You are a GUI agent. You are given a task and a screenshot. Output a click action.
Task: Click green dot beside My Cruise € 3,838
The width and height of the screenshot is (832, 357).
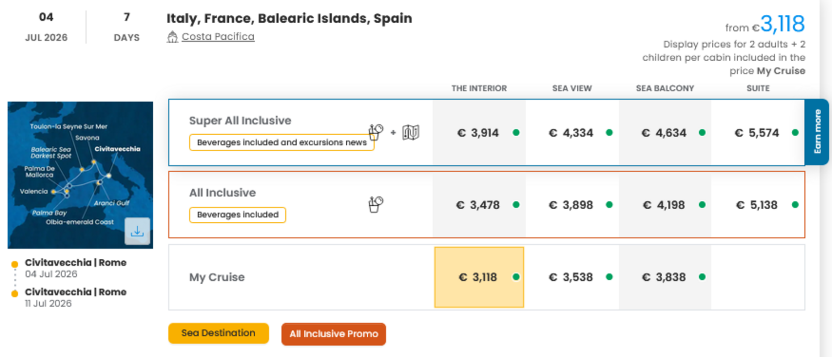pyautogui.click(x=702, y=277)
